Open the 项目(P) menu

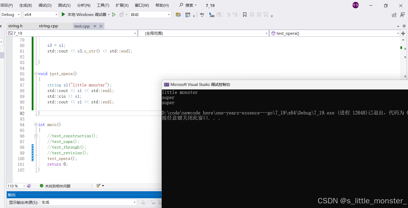(x=6, y=5)
